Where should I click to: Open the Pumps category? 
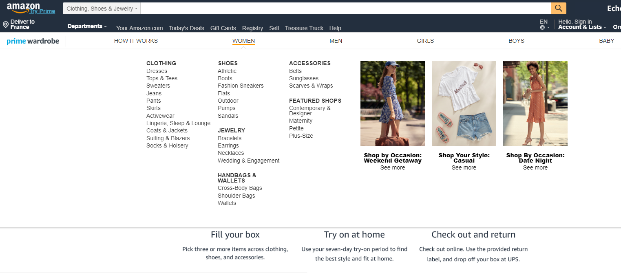click(x=227, y=108)
